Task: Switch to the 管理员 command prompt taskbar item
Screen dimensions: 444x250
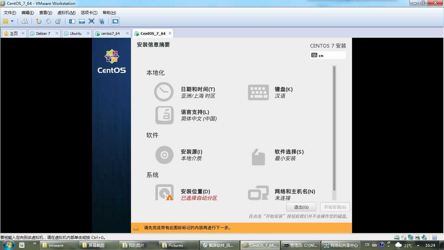Action: 300,245
